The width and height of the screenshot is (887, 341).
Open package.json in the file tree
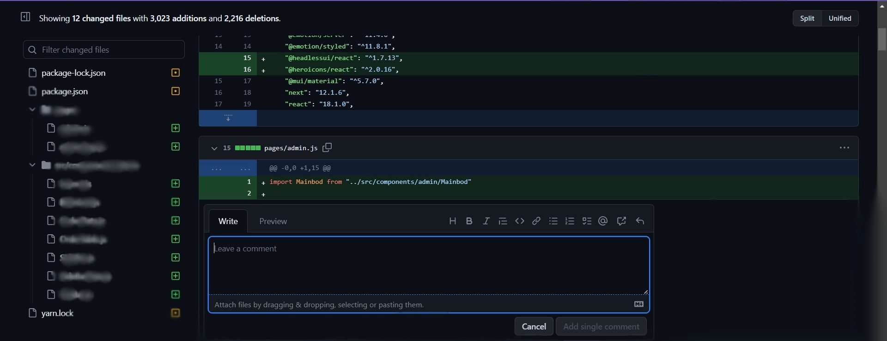65,91
